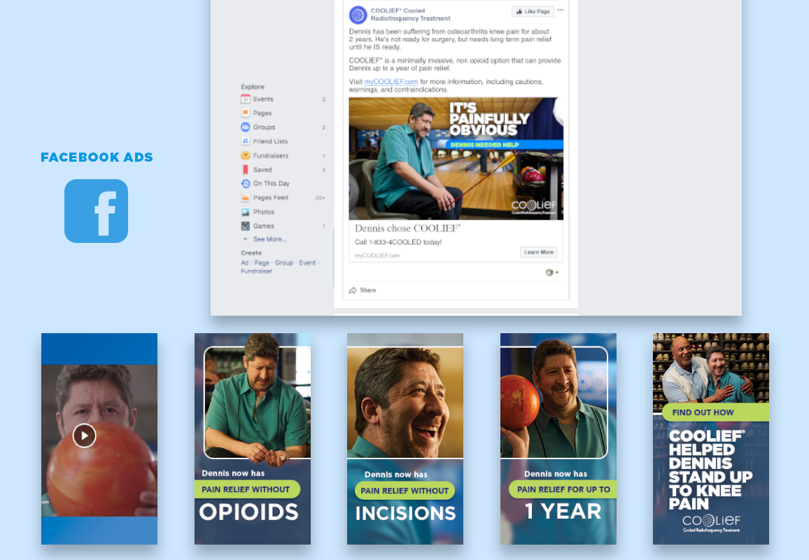Open Saved in Explore menu
The image size is (809, 560).
(x=262, y=169)
